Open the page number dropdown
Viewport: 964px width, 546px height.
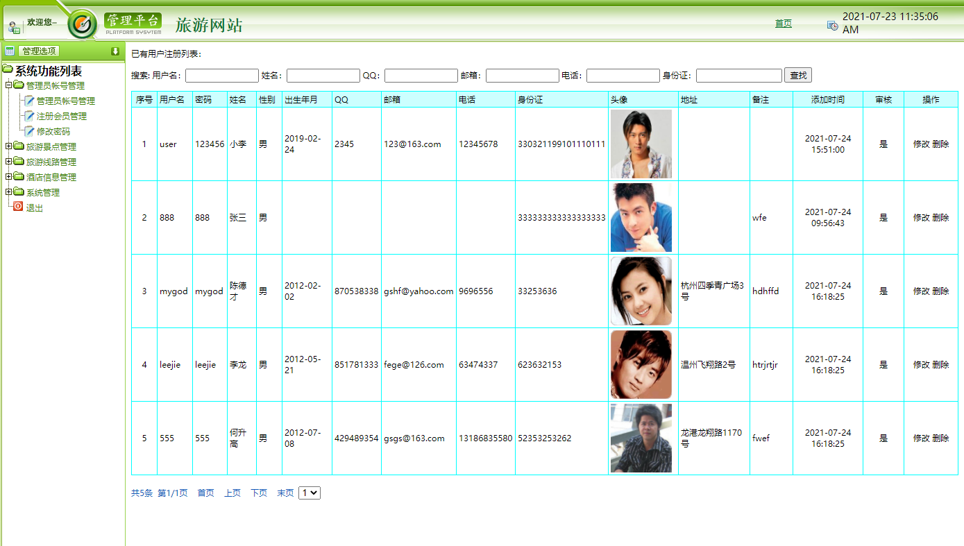click(310, 493)
